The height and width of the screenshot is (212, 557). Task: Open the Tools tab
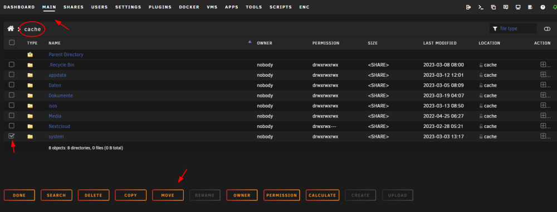click(x=254, y=7)
